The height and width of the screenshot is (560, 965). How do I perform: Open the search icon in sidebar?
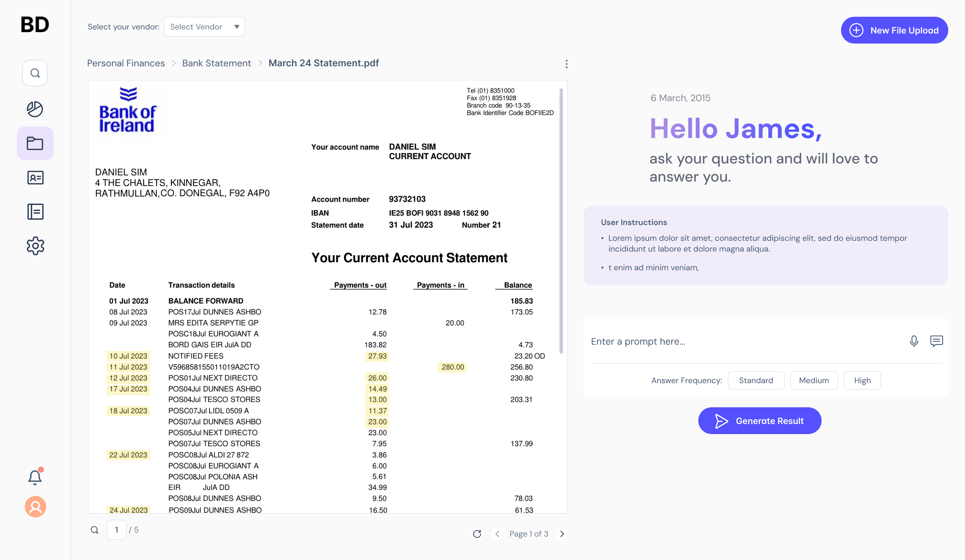(35, 73)
